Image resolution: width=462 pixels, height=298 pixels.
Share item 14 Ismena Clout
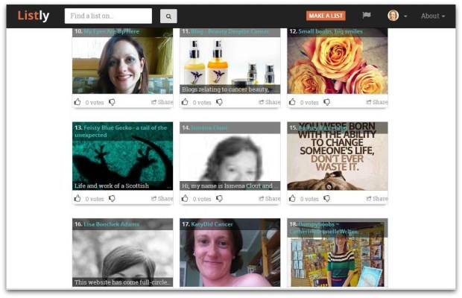tap(269, 198)
